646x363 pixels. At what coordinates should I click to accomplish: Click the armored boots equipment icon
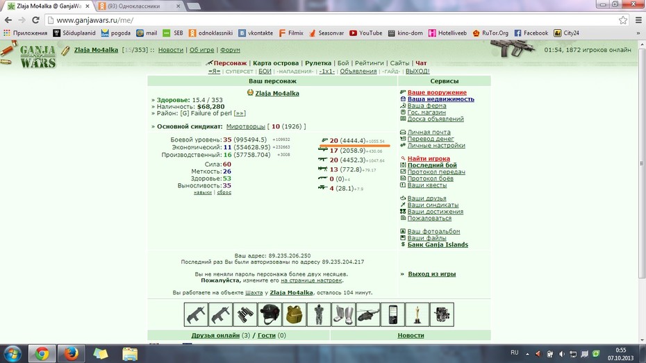tap(343, 314)
